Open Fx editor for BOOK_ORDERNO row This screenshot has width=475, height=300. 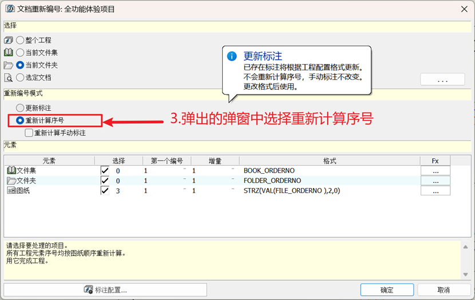tap(436, 170)
